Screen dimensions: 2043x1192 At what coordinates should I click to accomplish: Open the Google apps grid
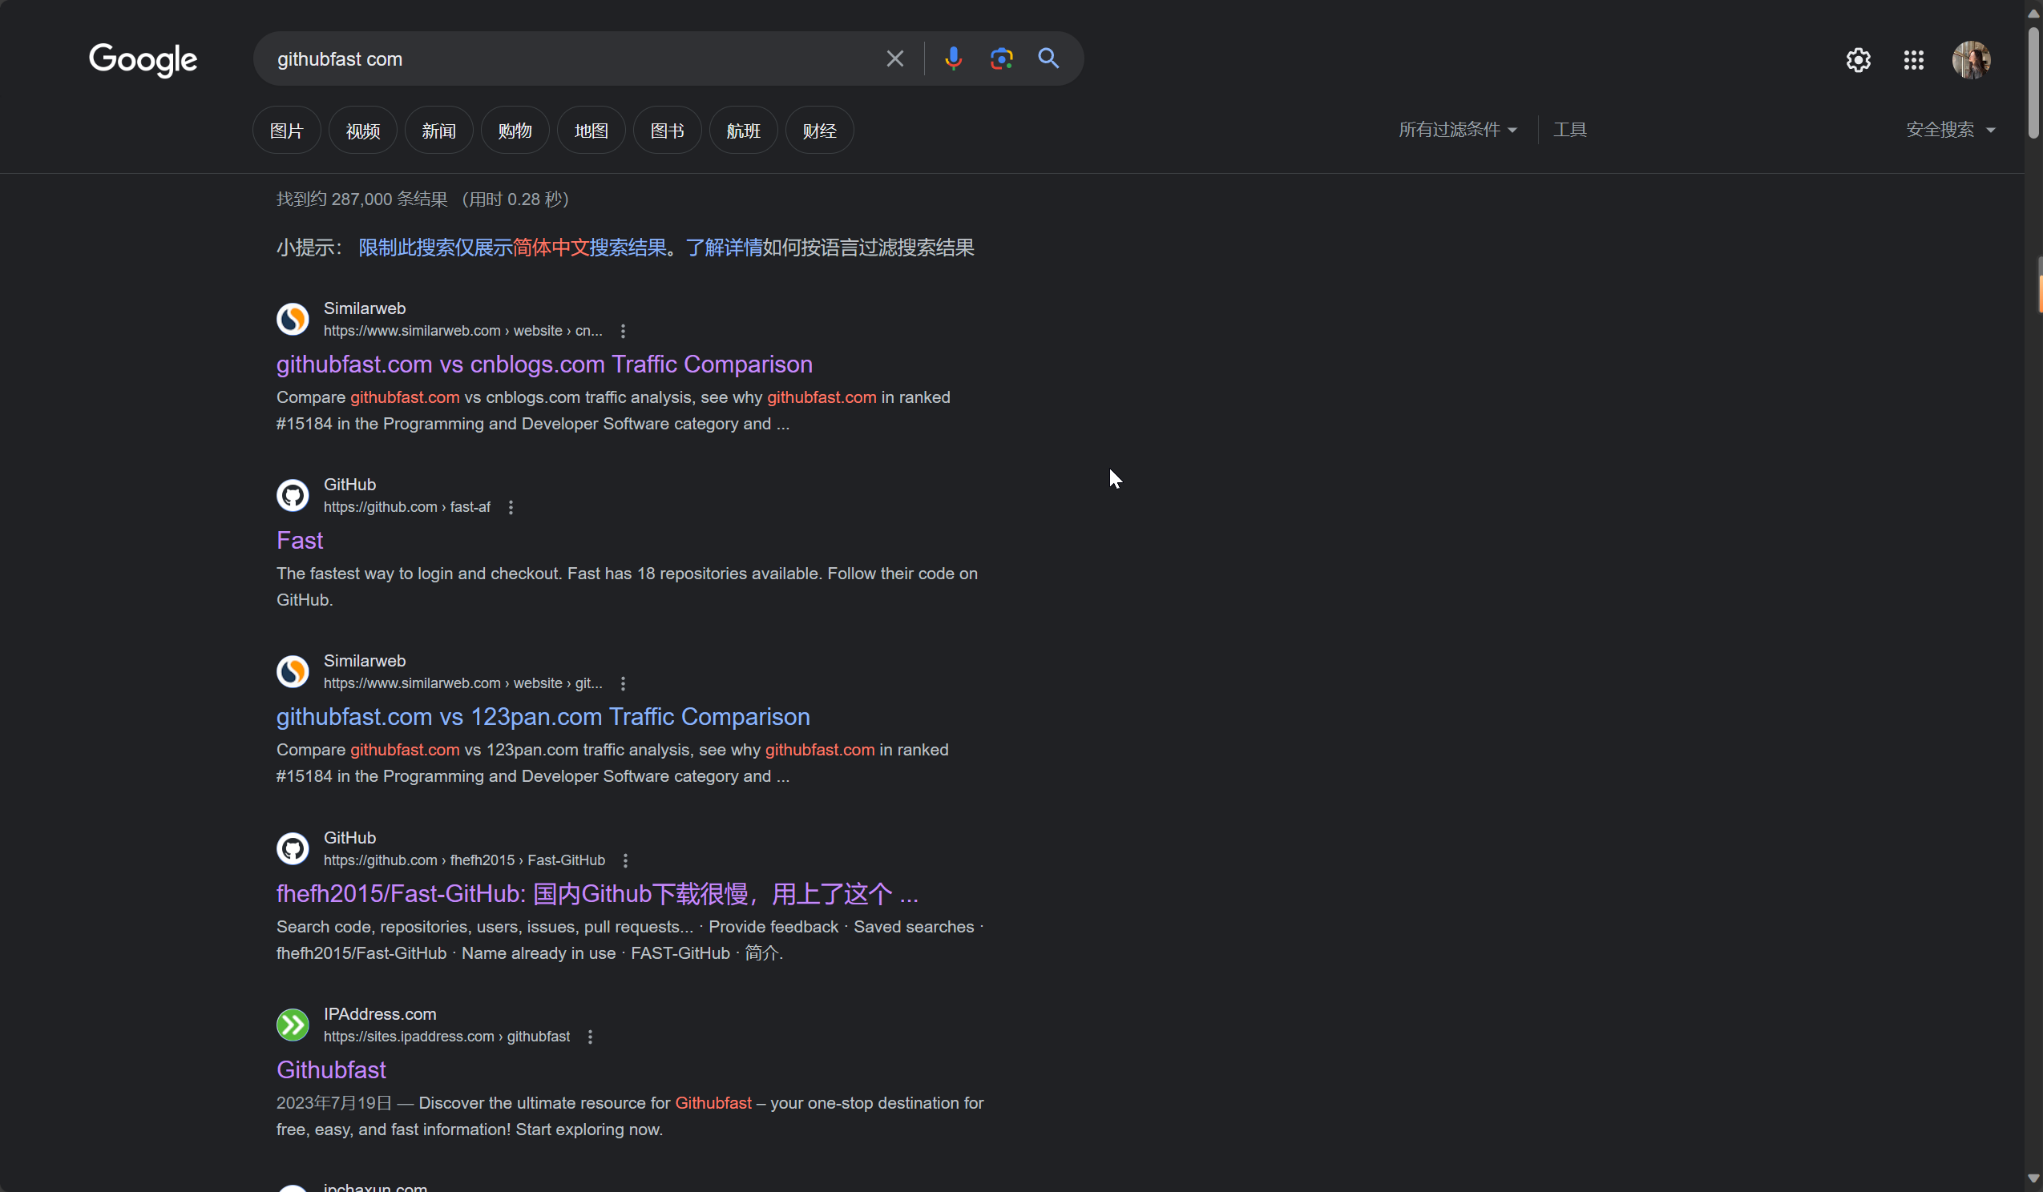pos(1913,59)
